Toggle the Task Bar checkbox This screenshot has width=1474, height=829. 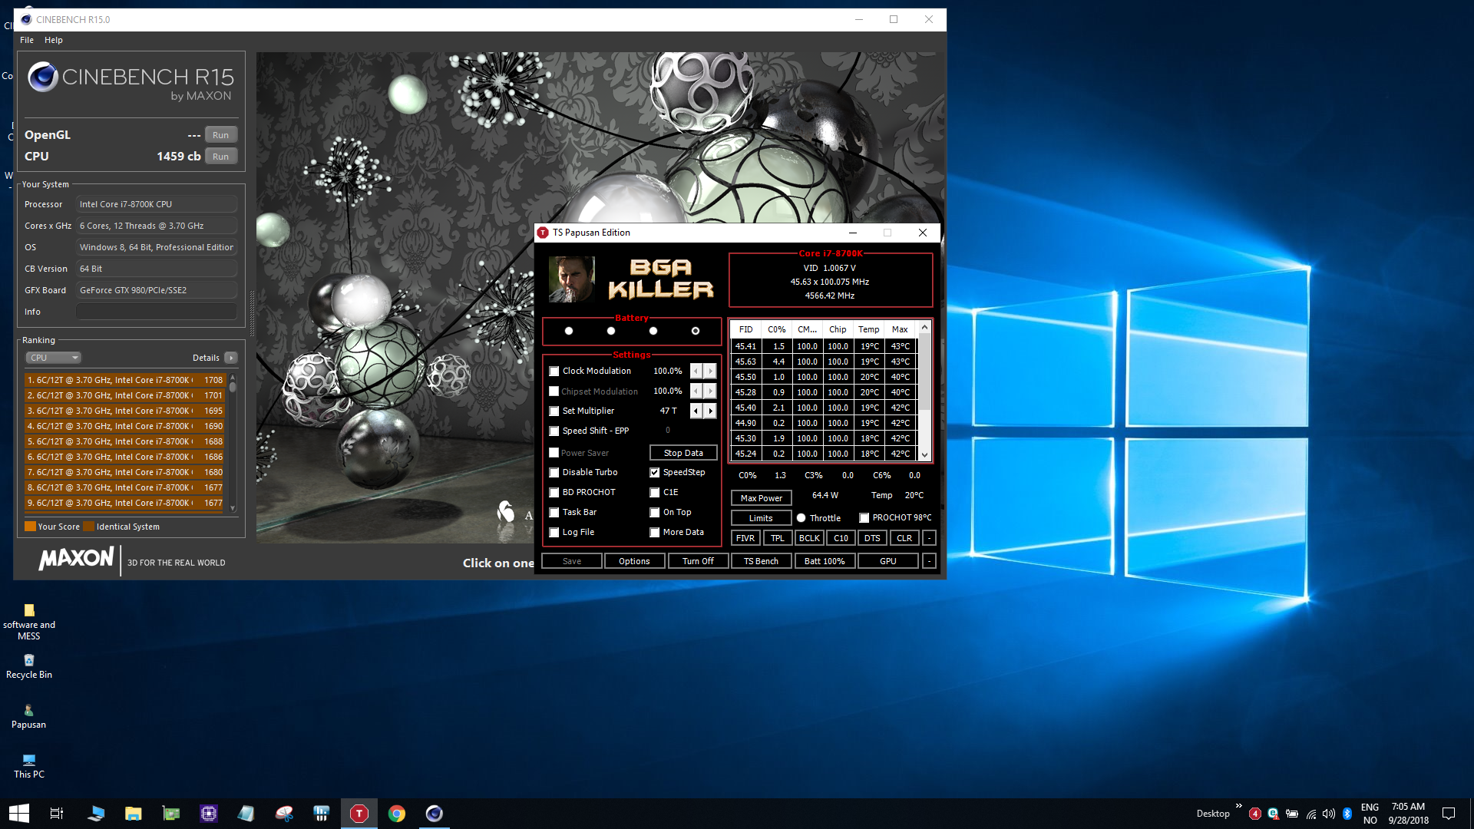tap(554, 512)
